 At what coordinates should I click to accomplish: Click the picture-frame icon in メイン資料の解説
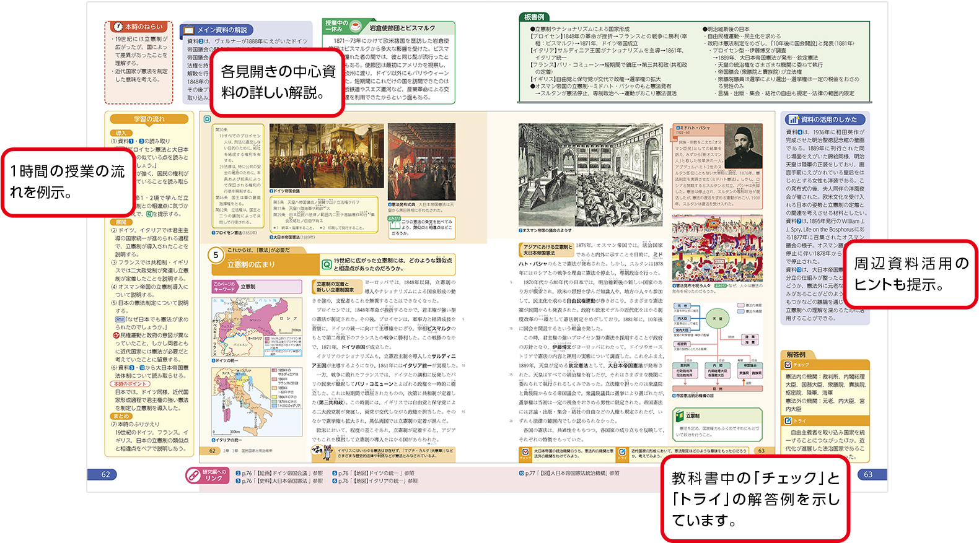tap(188, 30)
